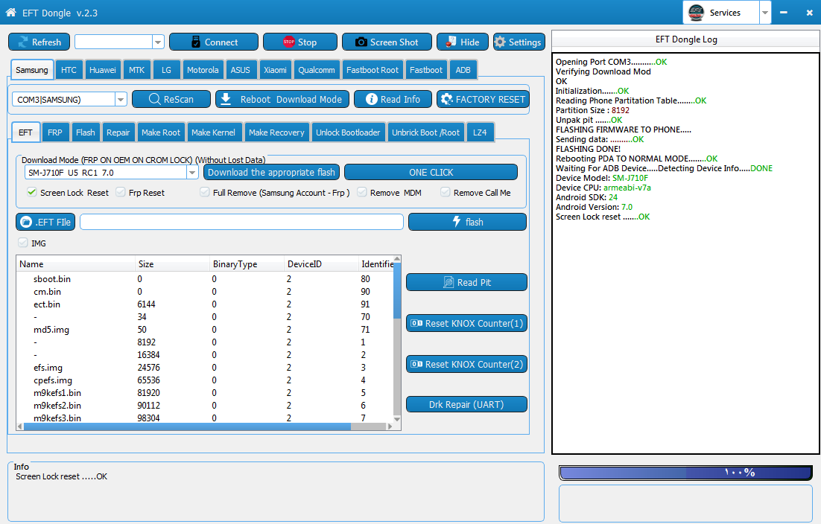The width and height of the screenshot is (821, 524).
Task: Expand the empty port dropdown near Refresh
Action: pyautogui.click(x=158, y=42)
